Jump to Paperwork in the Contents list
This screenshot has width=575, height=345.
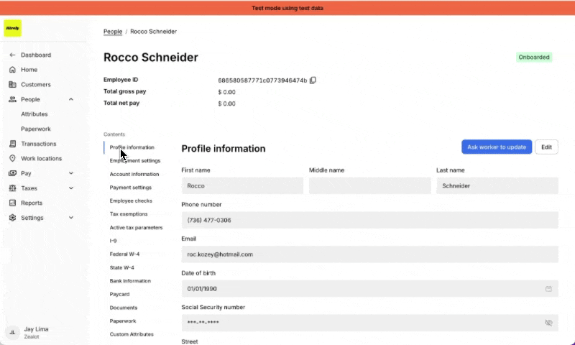pos(123,321)
